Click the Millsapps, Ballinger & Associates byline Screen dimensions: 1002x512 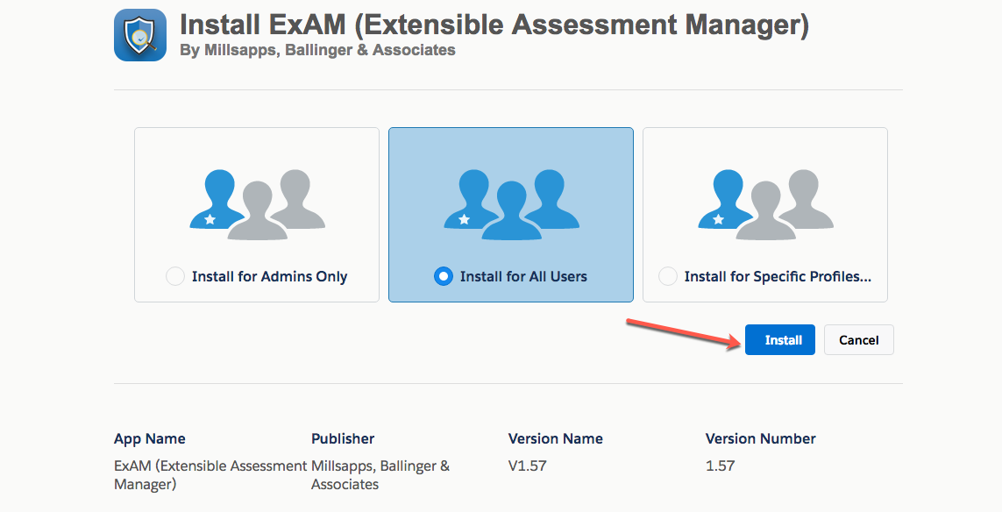(x=317, y=50)
